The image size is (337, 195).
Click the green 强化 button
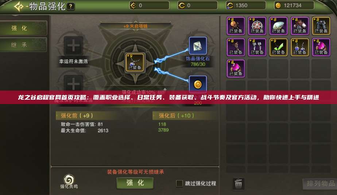tap(135, 183)
